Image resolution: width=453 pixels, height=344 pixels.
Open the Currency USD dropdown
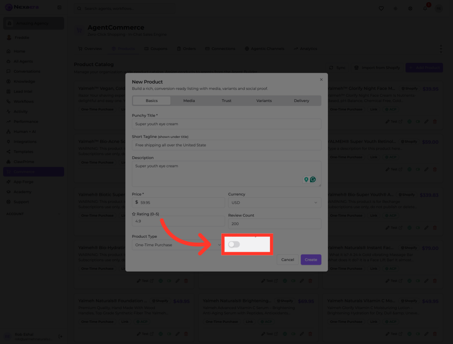point(274,203)
